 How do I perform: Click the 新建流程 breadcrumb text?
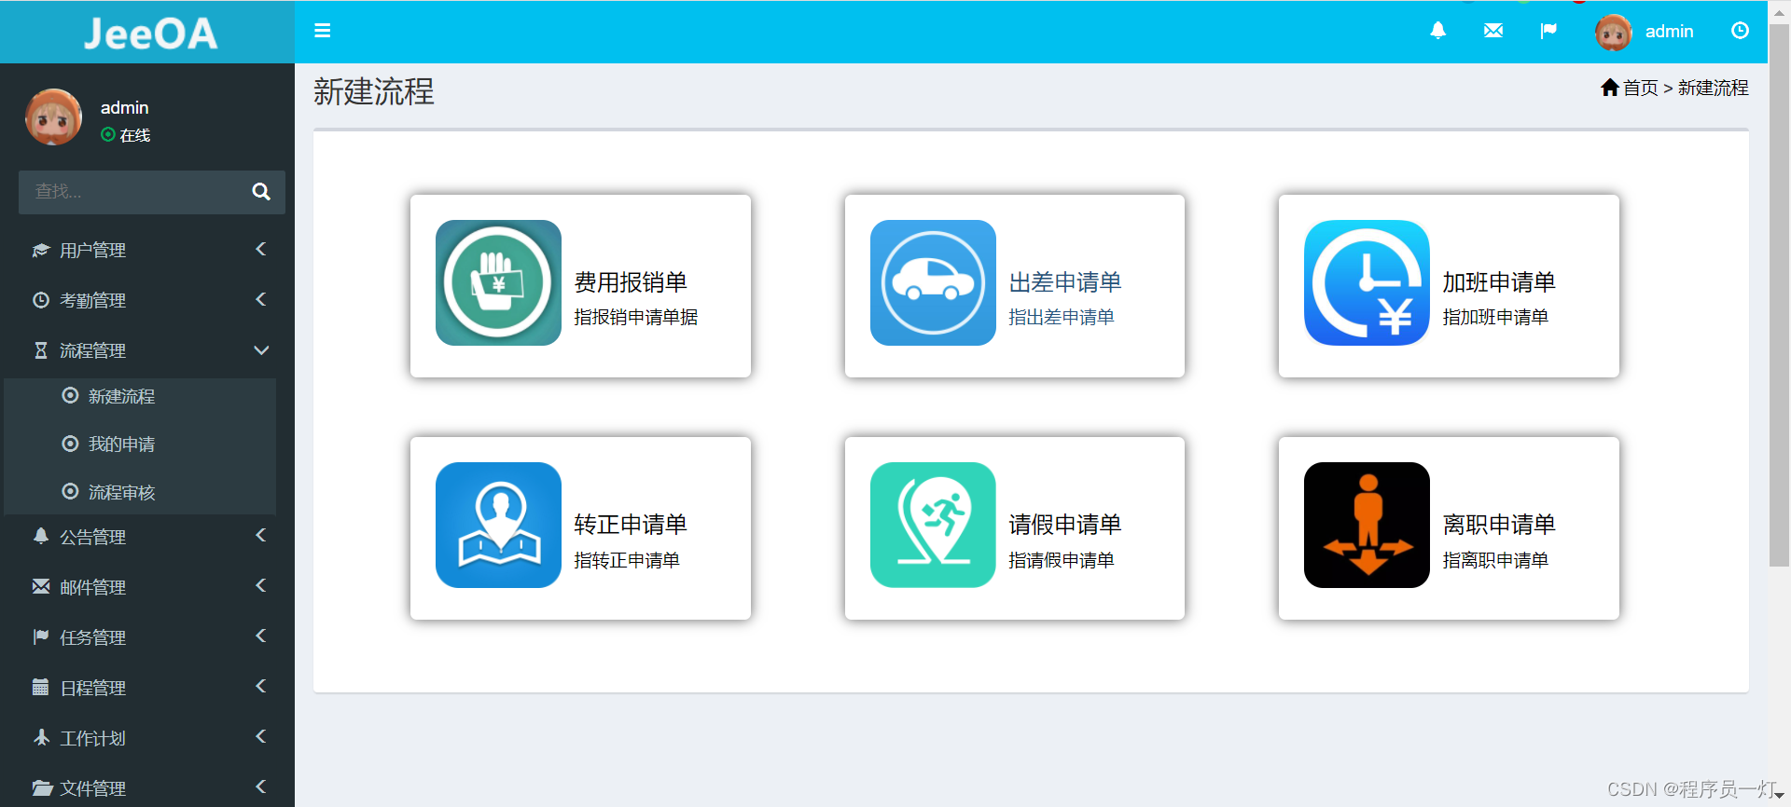pyautogui.click(x=1713, y=88)
